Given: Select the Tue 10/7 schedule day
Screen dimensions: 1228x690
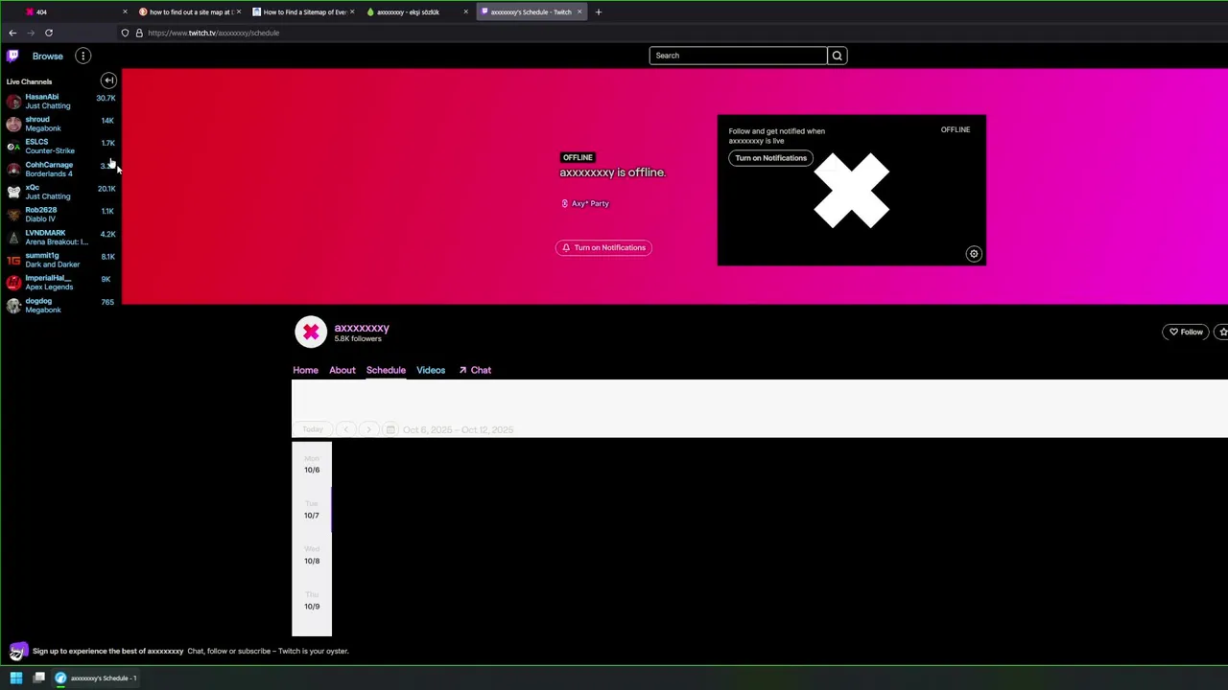Looking at the screenshot, I should (x=312, y=510).
